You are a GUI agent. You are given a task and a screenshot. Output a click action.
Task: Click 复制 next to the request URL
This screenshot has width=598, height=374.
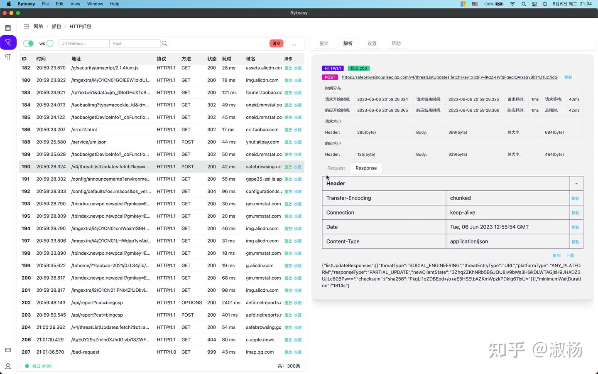pos(568,77)
